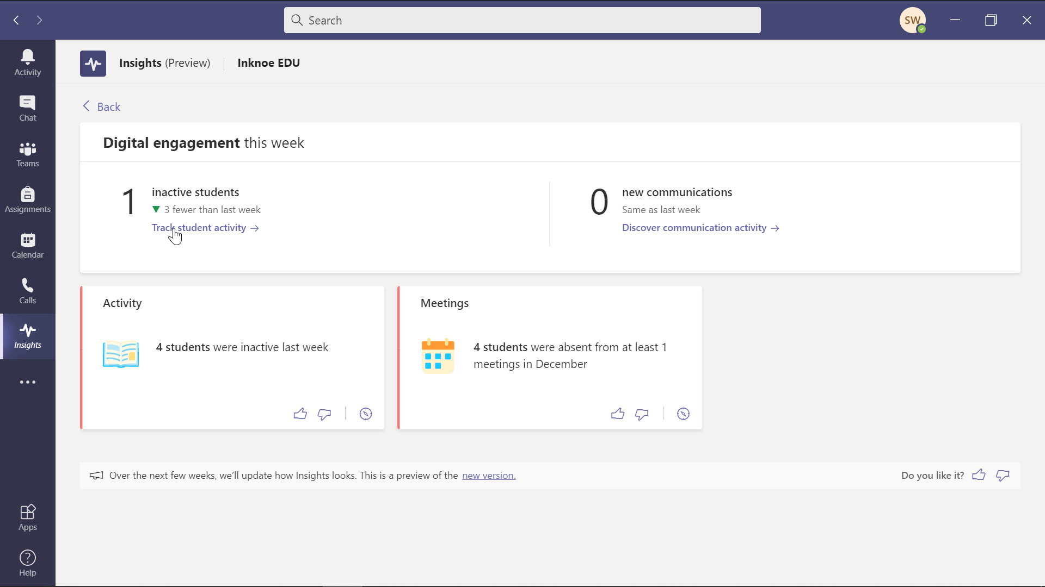
Task: Open the Teams sidebar panel
Action: [27, 153]
